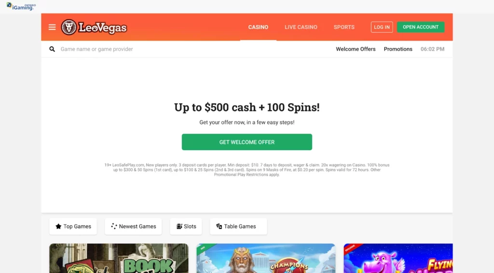Click Get Welcome Offer button
The height and width of the screenshot is (273, 494).
pos(247,142)
